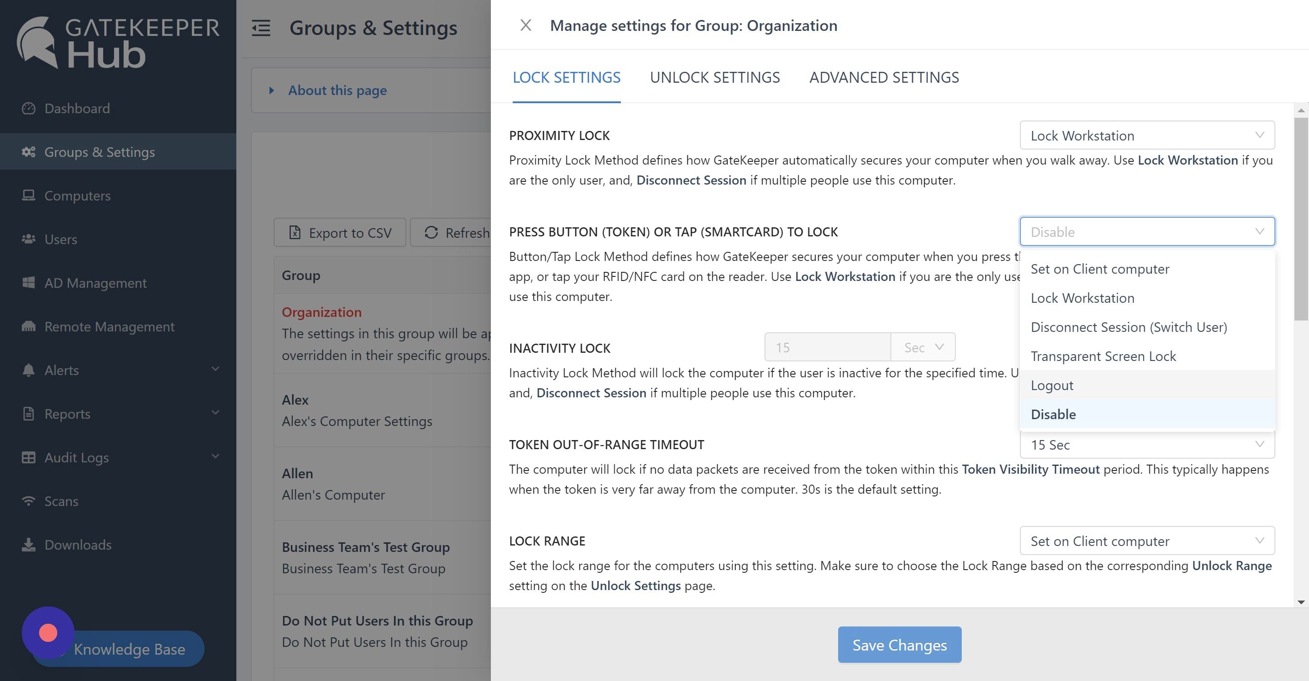Click the Export to CSV file icon
This screenshot has width=1309, height=681.
[x=295, y=232]
